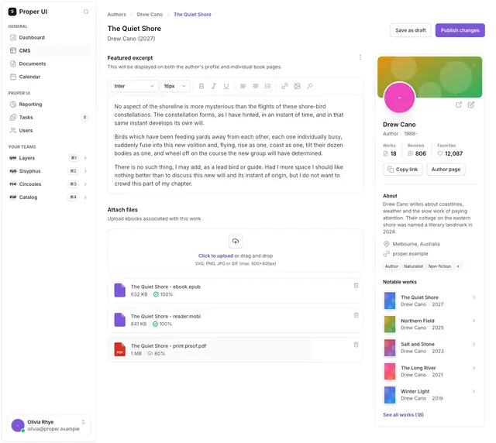Open Northern Field notable work chevron
The width and height of the screenshot is (496, 443).
tap(474, 321)
